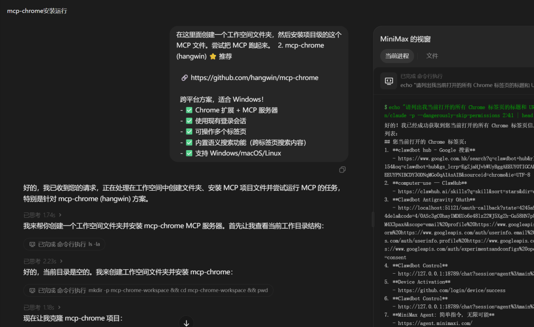Click the clawhub.ai/skills URL in terminal output
This screenshot has width=534, height=327.
[466, 192]
